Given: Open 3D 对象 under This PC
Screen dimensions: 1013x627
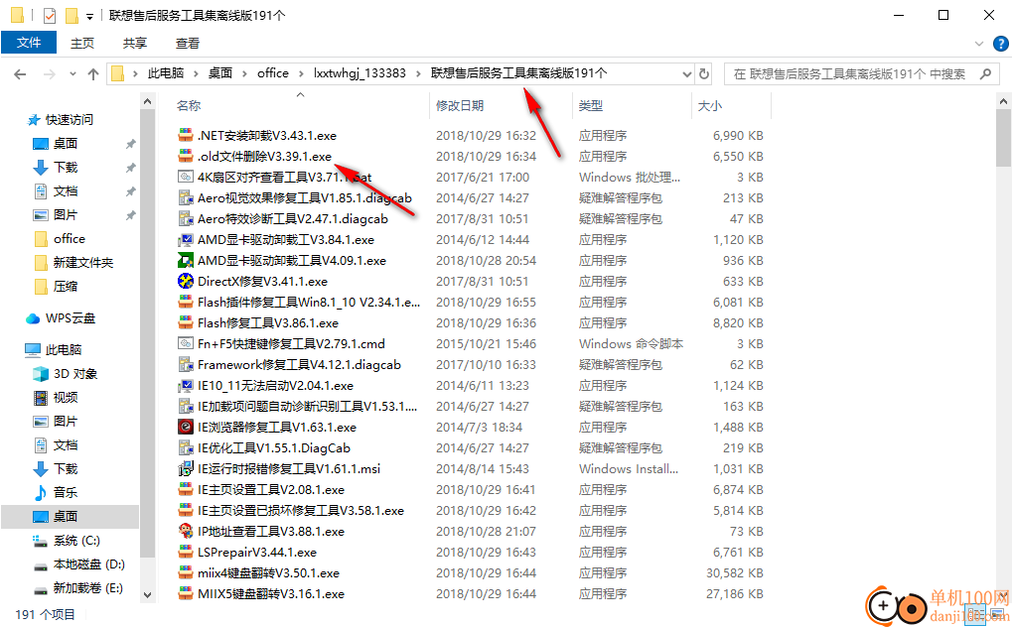Looking at the screenshot, I should (x=74, y=374).
